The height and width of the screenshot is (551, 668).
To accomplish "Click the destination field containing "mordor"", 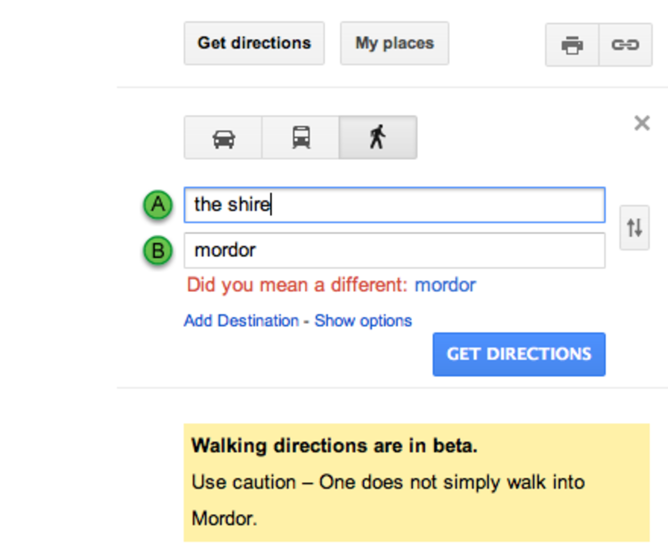I will click(x=395, y=250).
